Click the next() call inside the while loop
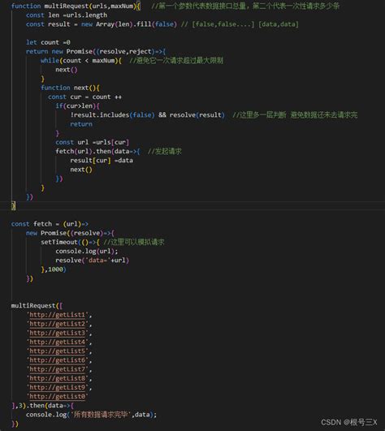Viewport: 385px width, 431px height. pos(67,70)
